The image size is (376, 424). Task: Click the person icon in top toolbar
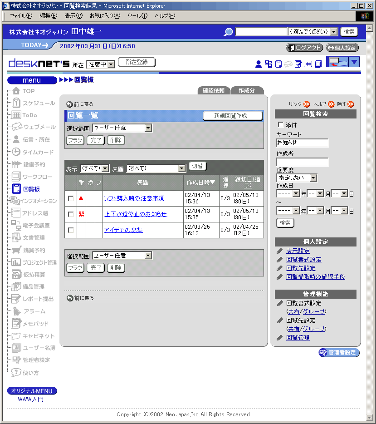click(259, 64)
